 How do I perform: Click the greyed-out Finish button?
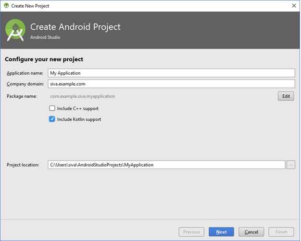282,232
